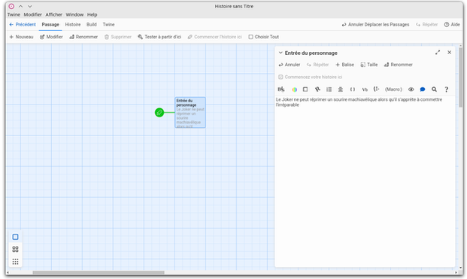Close the Entrée du personnage panel

click(449, 53)
